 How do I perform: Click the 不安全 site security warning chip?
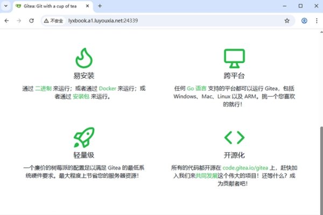pos(54,20)
